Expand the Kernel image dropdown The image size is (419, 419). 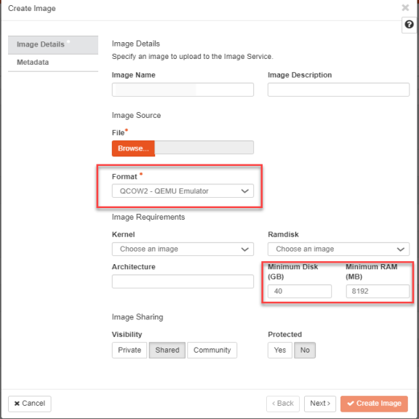point(183,249)
